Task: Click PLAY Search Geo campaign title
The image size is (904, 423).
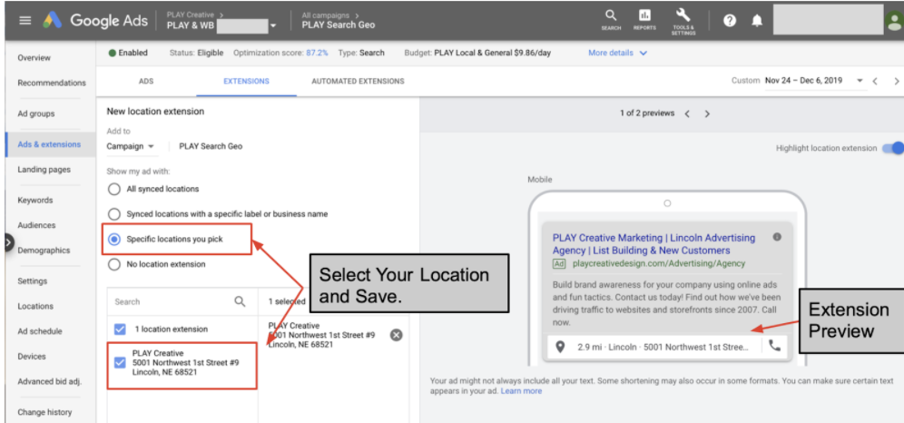Action: (x=339, y=25)
